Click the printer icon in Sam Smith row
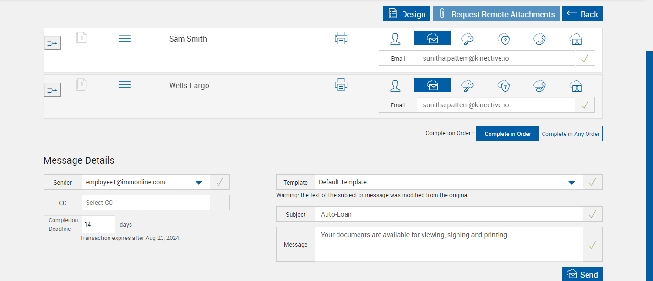 point(341,38)
